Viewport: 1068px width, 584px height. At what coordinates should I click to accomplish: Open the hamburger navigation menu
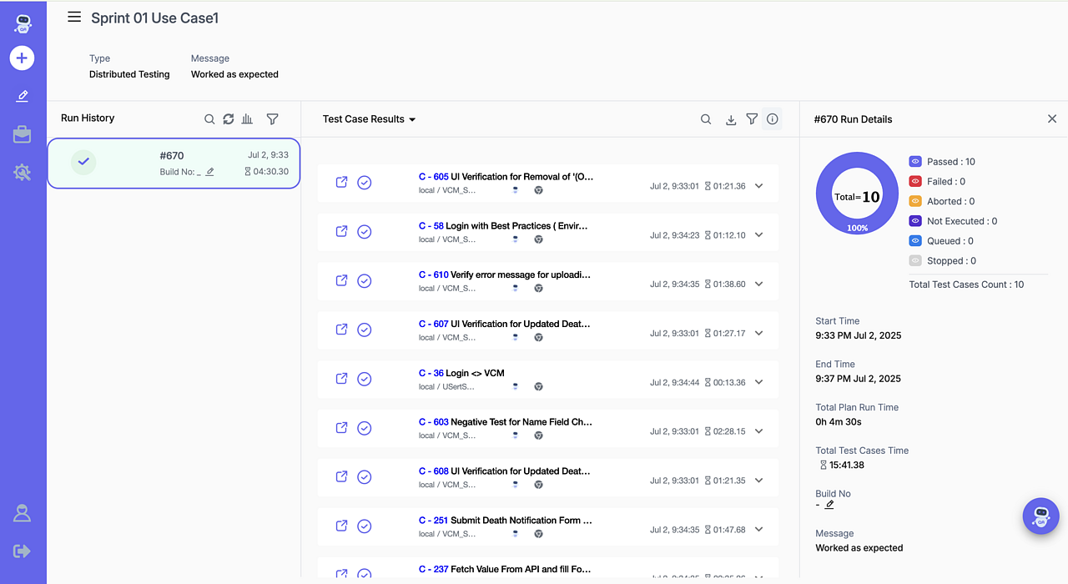click(x=74, y=18)
